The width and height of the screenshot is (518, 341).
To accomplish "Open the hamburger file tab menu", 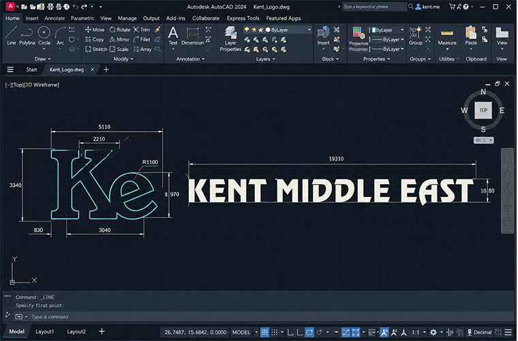I will click(10, 70).
